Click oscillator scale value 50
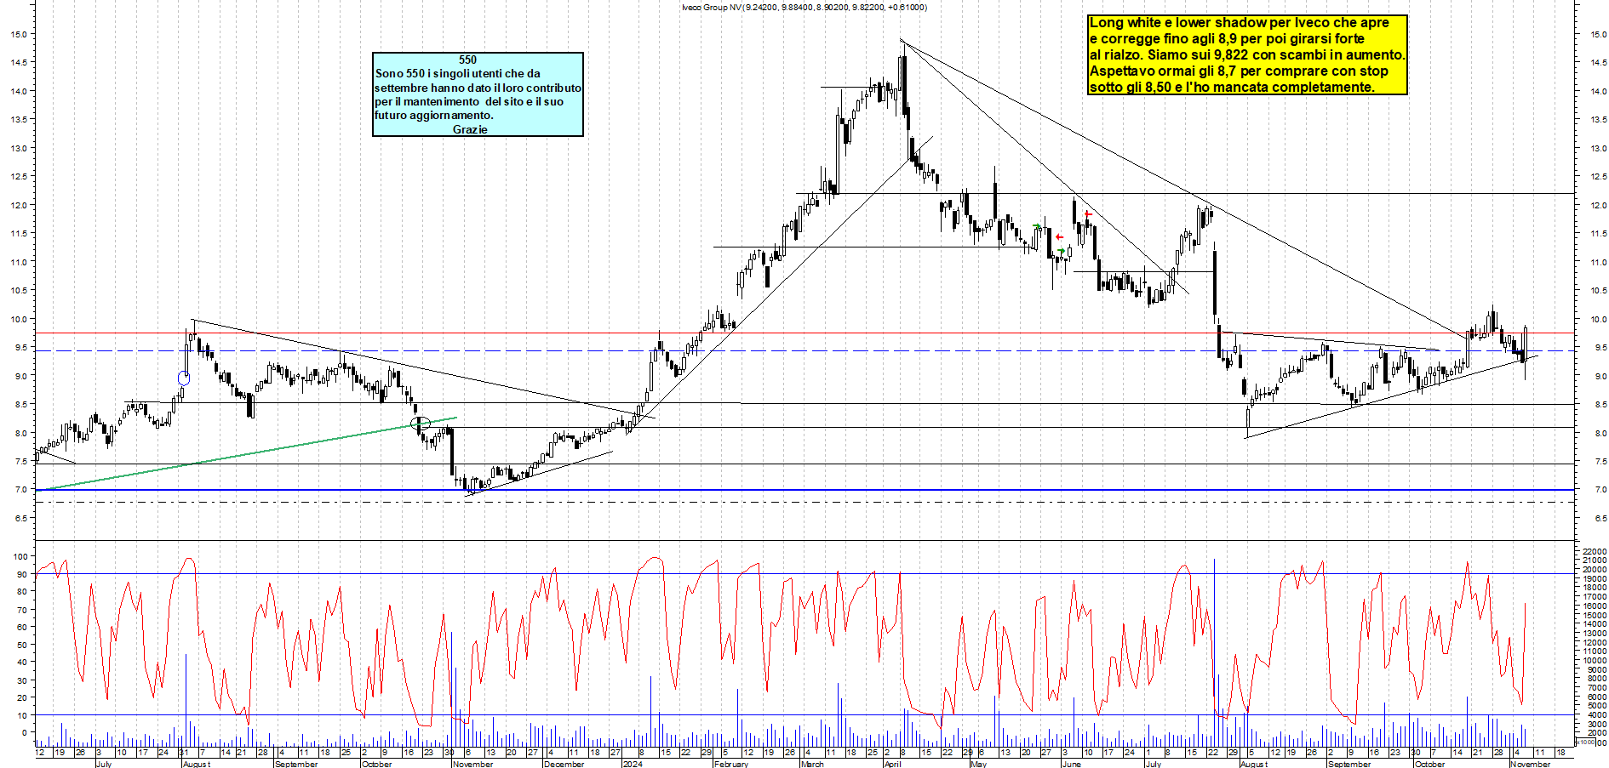Screen dimensions: 1609x768 tap(22, 645)
